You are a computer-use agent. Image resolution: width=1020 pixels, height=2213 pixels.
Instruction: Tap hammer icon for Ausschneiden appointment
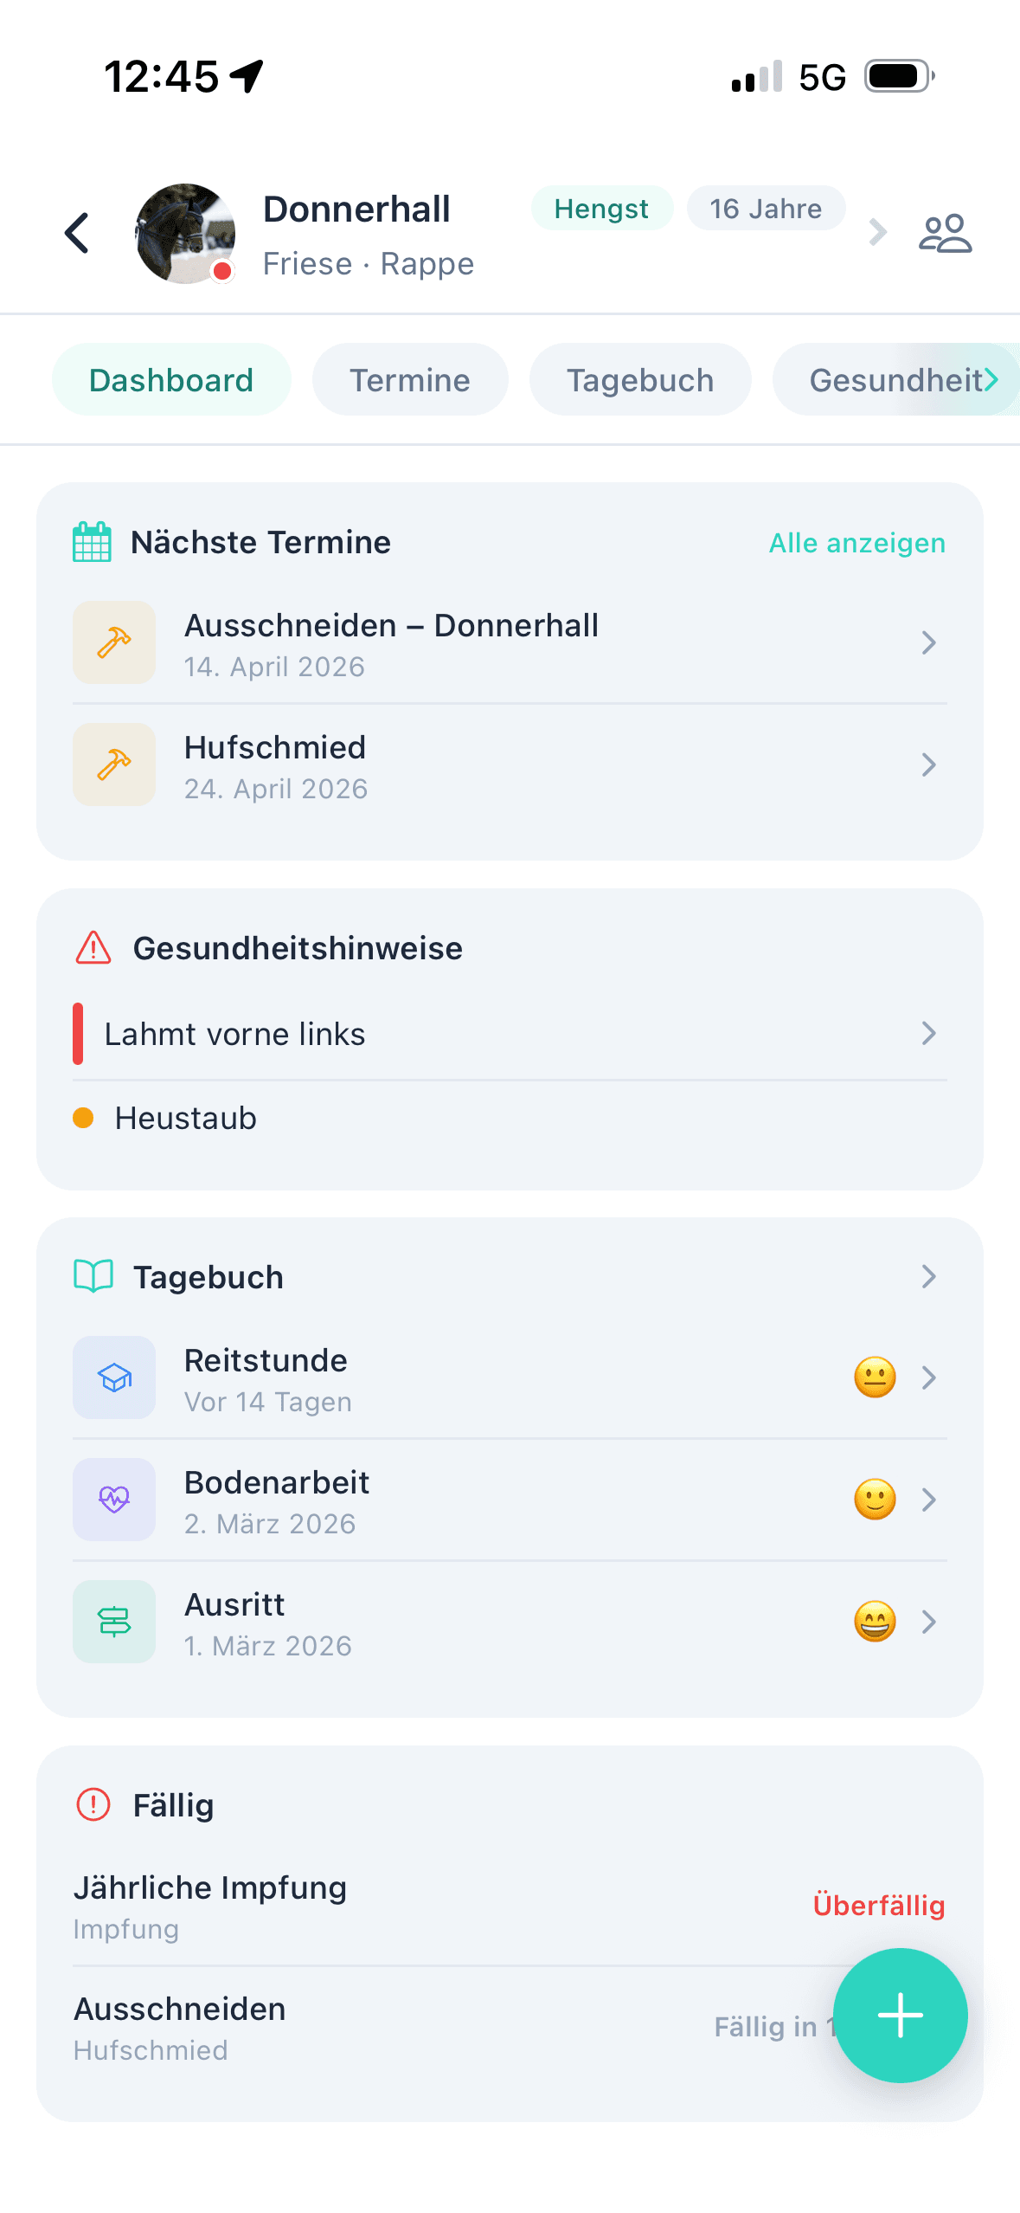114,642
